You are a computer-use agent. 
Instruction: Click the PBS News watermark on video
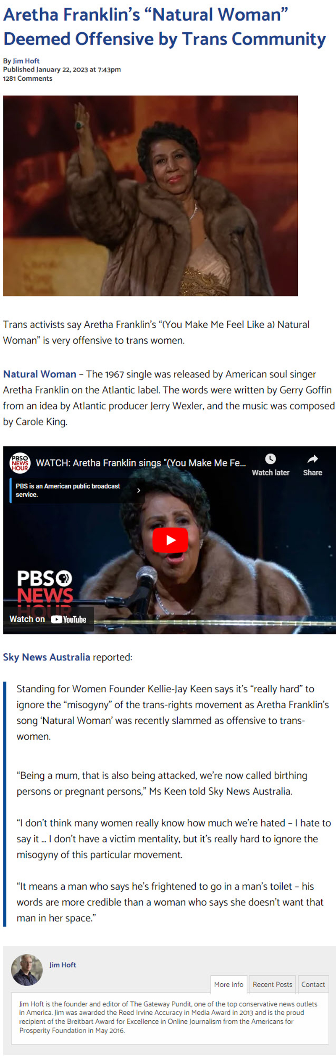point(45,587)
